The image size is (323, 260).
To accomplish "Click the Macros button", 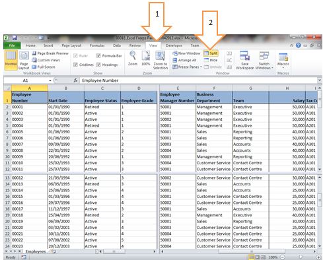I will 283,59.
